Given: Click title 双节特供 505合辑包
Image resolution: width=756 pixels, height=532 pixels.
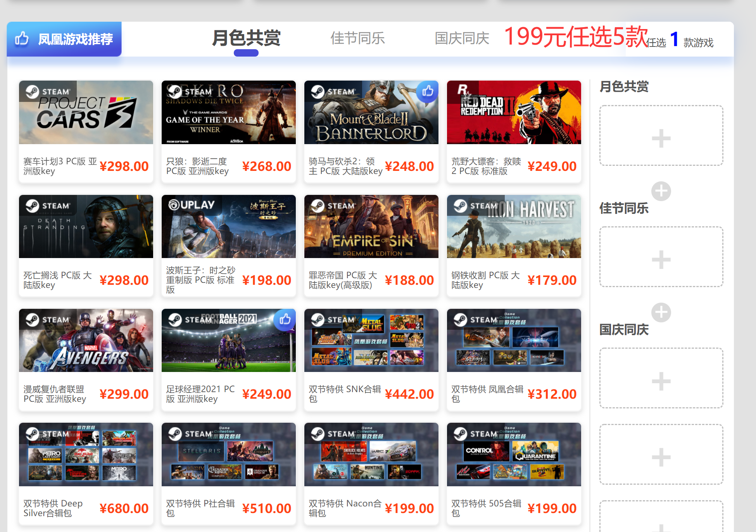Looking at the screenshot, I should (x=486, y=508).
